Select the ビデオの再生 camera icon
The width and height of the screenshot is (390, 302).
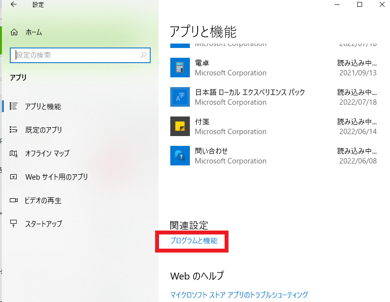[13, 200]
